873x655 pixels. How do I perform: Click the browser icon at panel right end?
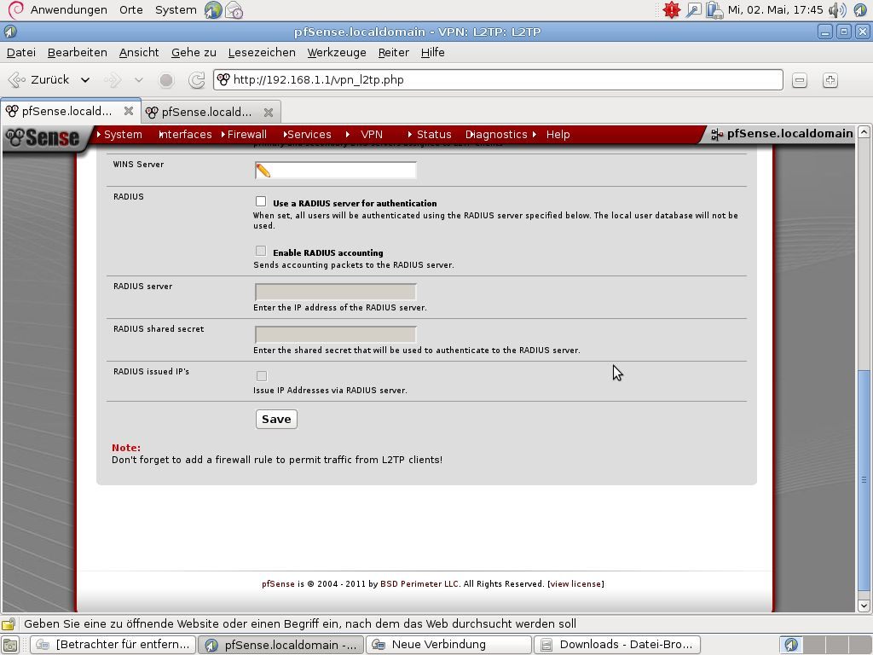[x=860, y=10]
